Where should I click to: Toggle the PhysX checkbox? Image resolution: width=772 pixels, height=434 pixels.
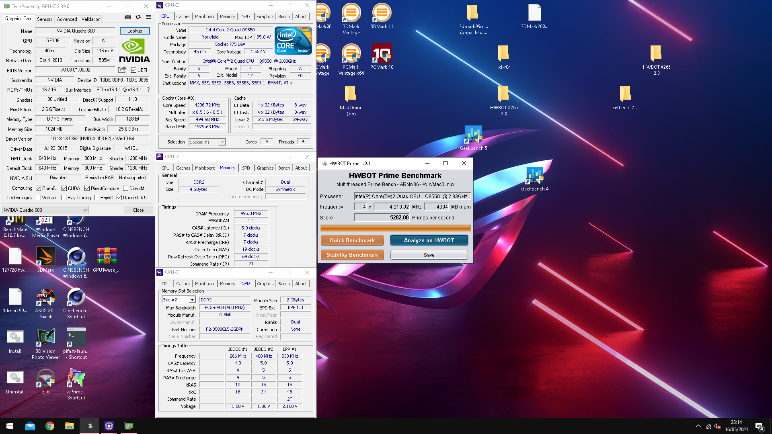pos(96,197)
